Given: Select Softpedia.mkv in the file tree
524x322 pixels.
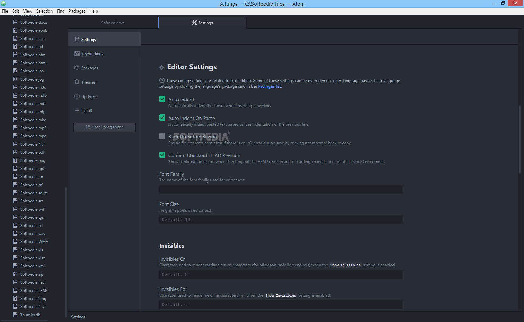Looking at the screenshot, I should tap(33, 120).
